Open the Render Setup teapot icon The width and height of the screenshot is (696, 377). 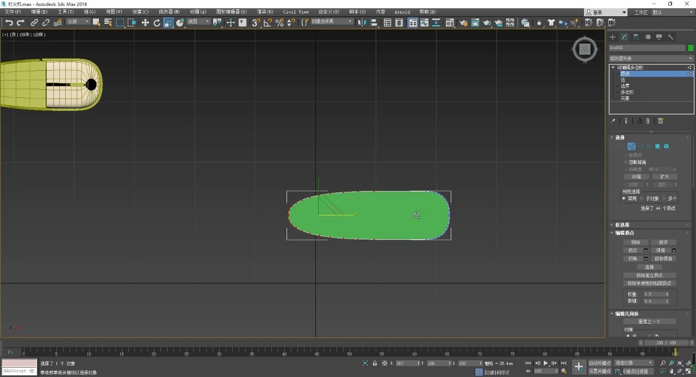coord(463,22)
